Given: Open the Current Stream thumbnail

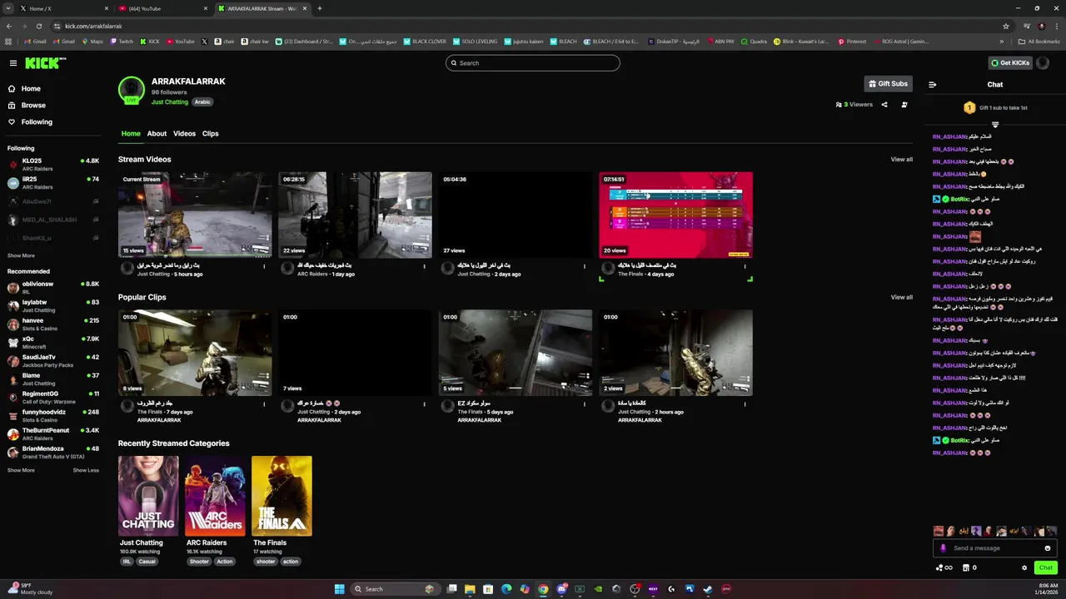Looking at the screenshot, I should point(195,215).
